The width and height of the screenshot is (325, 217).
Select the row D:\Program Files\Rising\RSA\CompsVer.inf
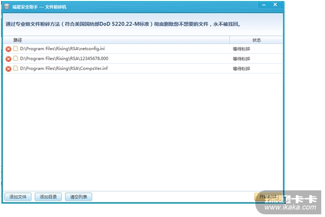pos(143,68)
